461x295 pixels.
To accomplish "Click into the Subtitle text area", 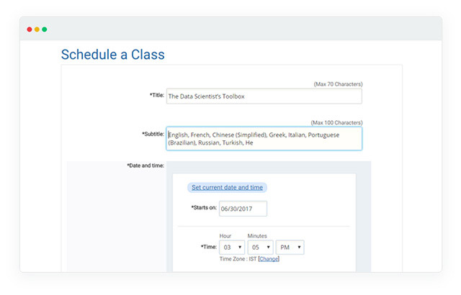I will (264, 138).
